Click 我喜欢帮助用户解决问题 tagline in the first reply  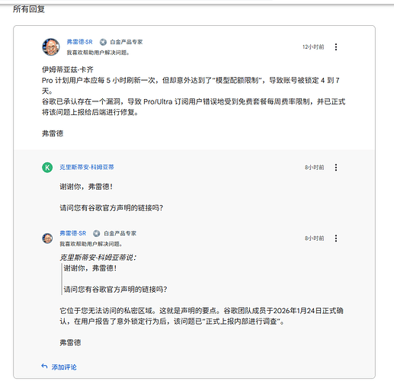click(98, 53)
